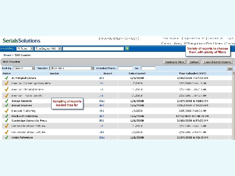Image resolution: width=235 pixels, height=176 pixels.
Task: Click the Serials Solutions logo
Action: pos(22,40)
